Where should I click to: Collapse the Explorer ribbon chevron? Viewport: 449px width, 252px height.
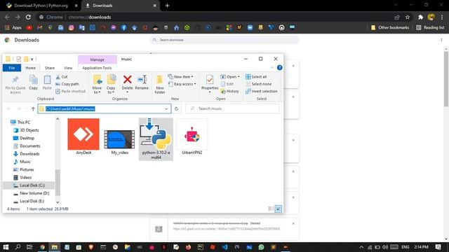272,68
